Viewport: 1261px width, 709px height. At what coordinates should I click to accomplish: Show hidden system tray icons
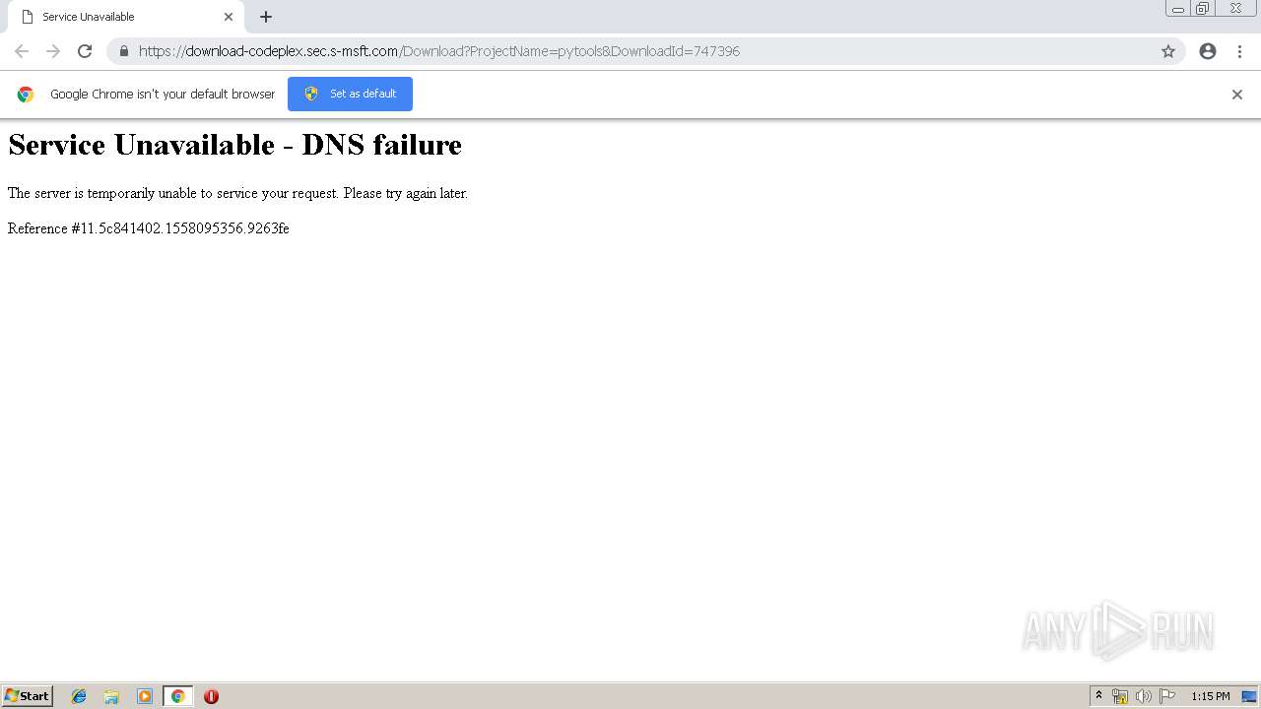tap(1099, 696)
